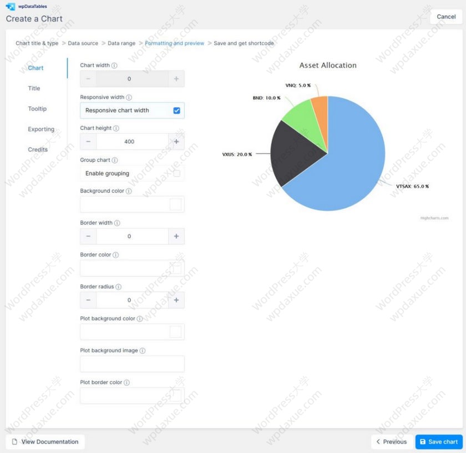Open Border radius info icon
Screen dimensions: 466x453
click(118, 286)
